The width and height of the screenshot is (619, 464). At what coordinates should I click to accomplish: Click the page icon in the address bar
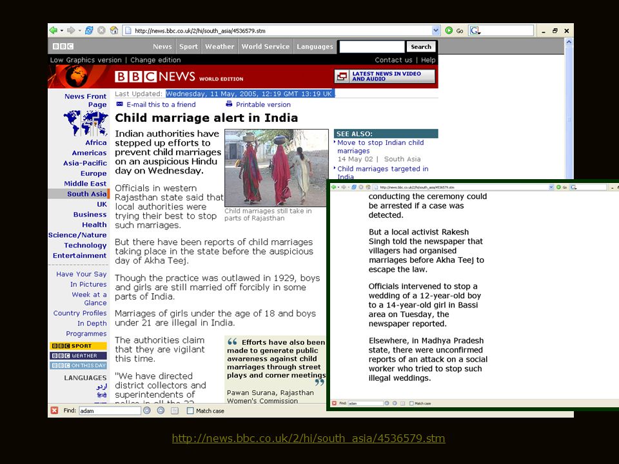(128, 30)
